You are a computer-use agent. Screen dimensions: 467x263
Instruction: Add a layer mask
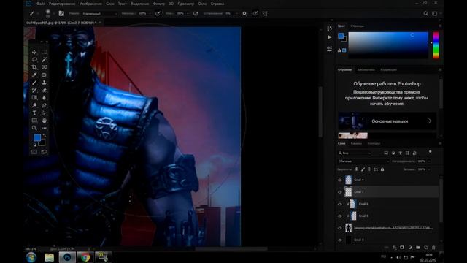402,248
